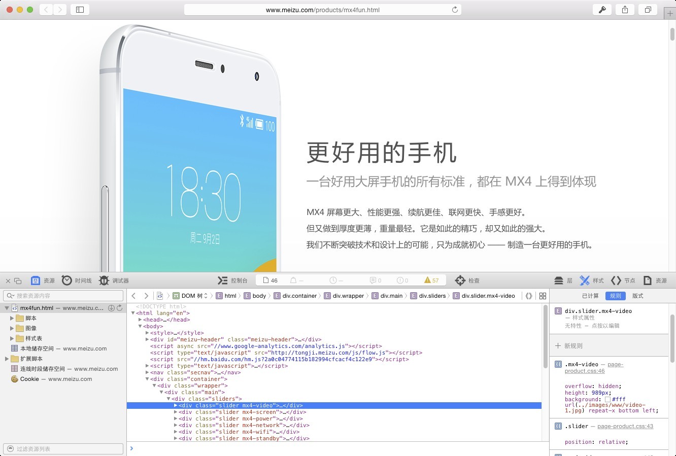Reload the page via address bar icon
The width and height of the screenshot is (676, 456).
pyautogui.click(x=455, y=10)
